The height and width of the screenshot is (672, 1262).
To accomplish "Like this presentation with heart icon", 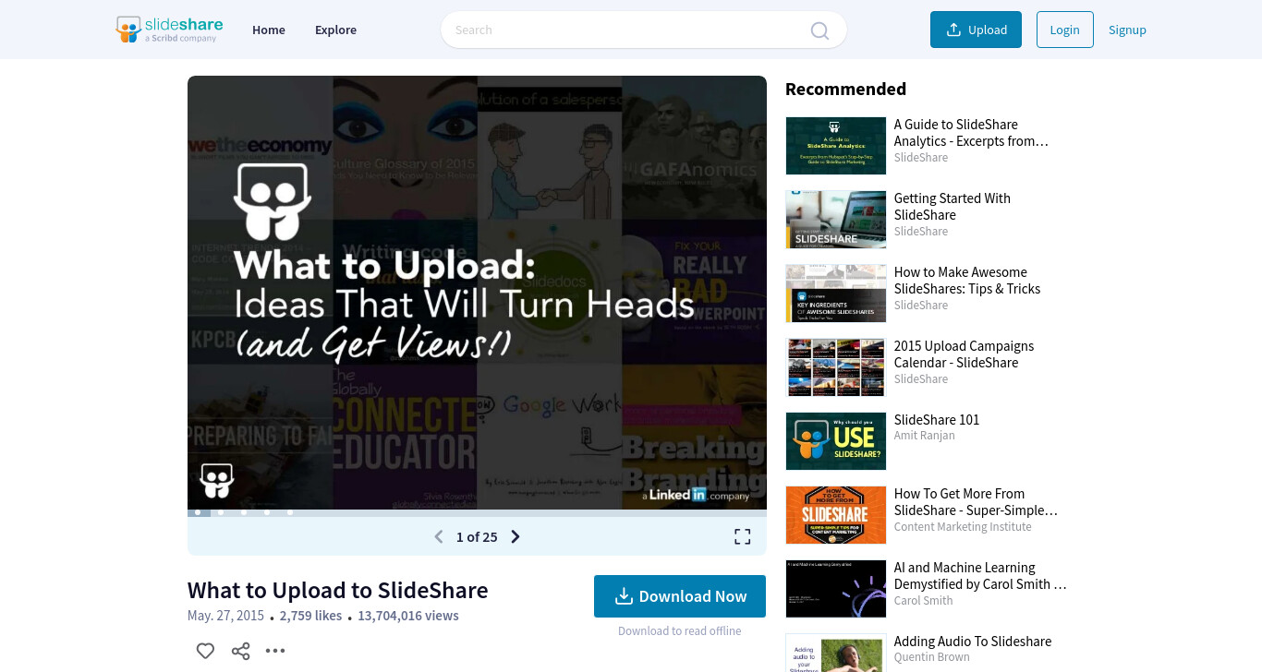I will pos(205,651).
